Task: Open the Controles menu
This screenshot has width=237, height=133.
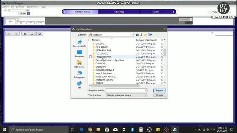Action: pos(20,7)
